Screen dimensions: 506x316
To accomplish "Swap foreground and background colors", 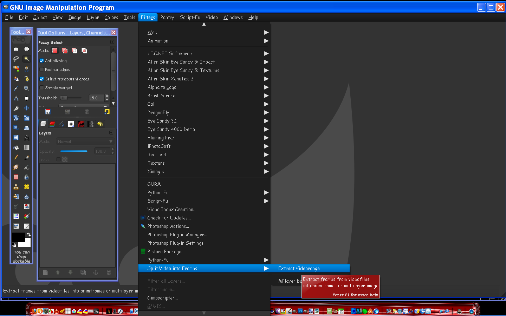I will pyautogui.click(x=29, y=234).
